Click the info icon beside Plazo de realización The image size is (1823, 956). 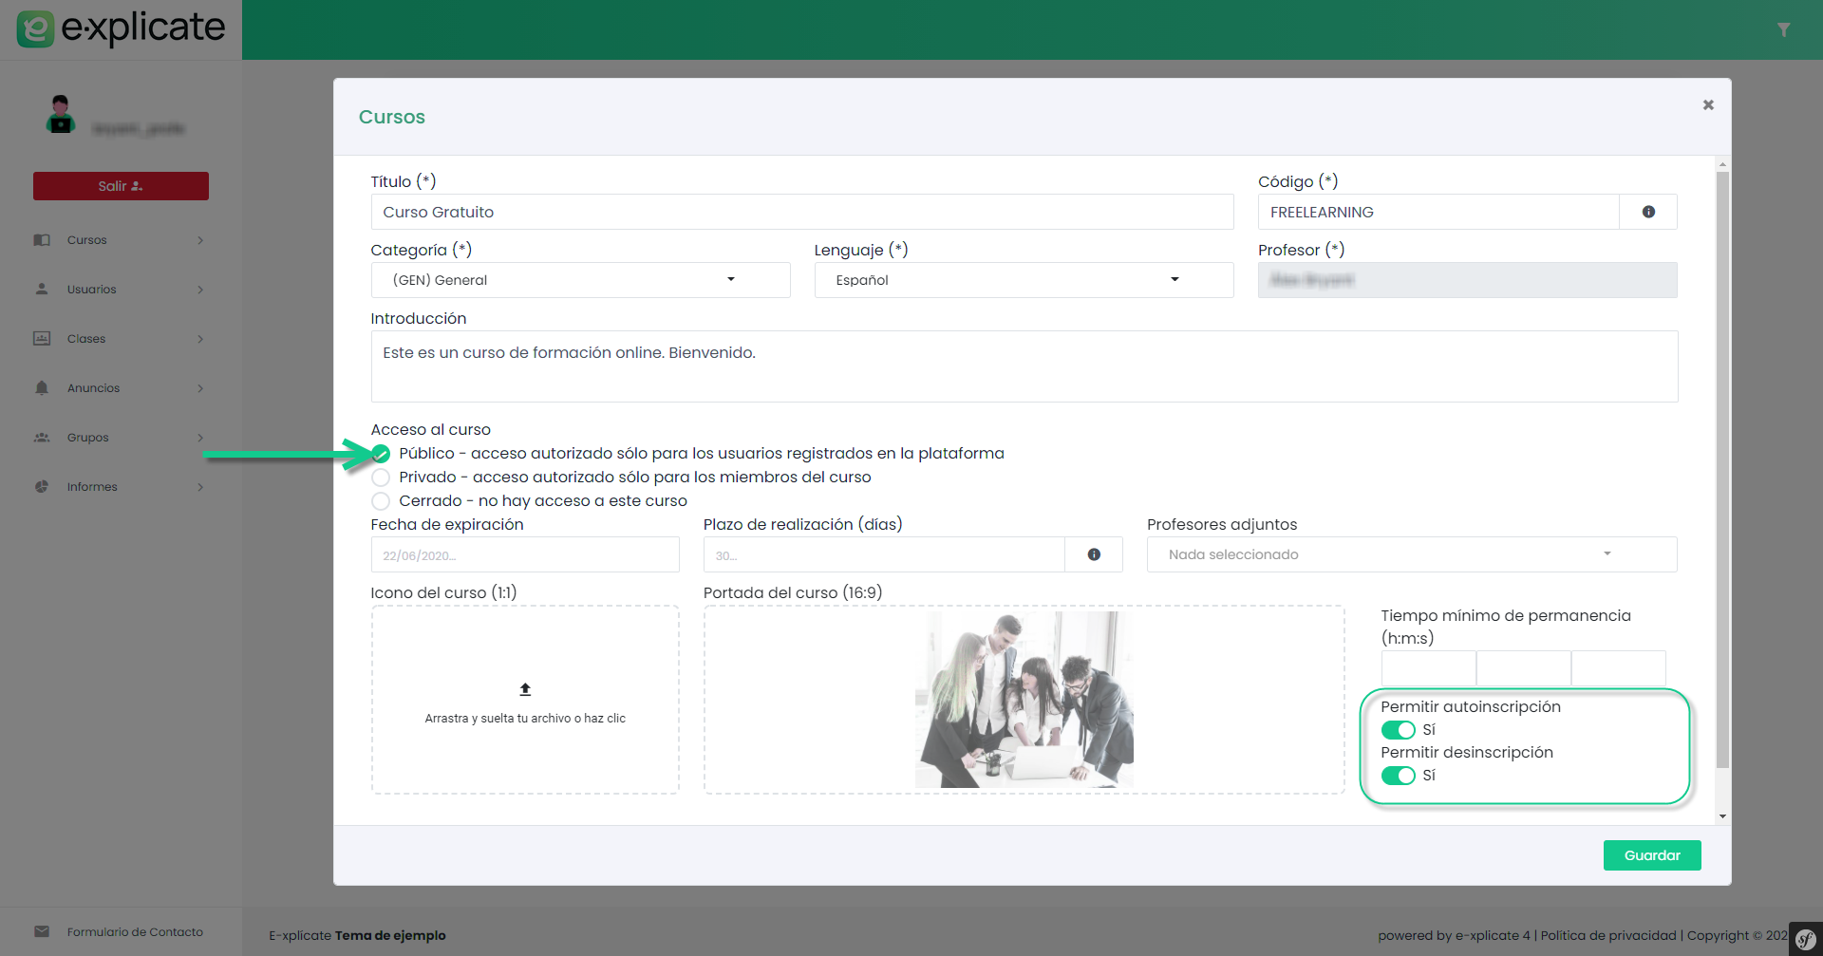pyautogui.click(x=1094, y=554)
